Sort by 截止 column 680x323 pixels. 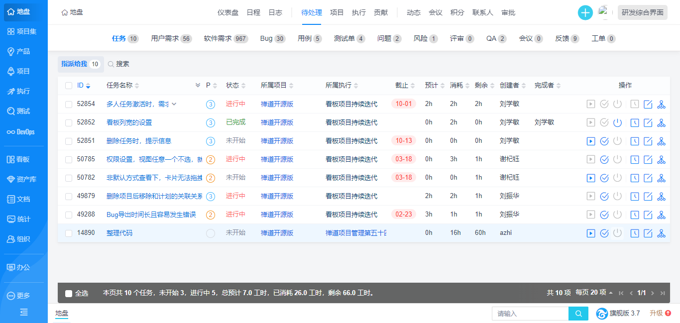click(x=405, y=86)
